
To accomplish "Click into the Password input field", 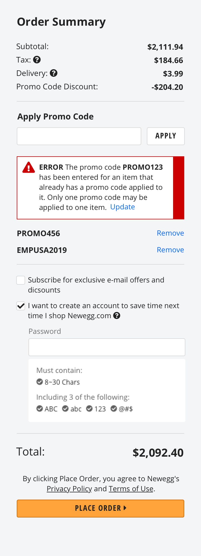I will [107, 347].
